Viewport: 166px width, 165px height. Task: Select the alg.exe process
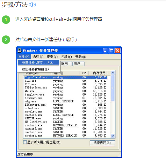(30, 101)
